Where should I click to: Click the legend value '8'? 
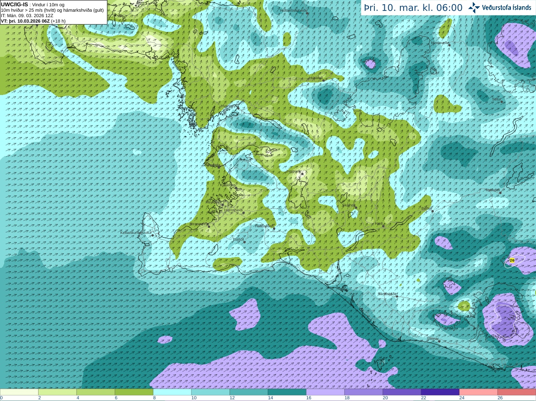154,398
